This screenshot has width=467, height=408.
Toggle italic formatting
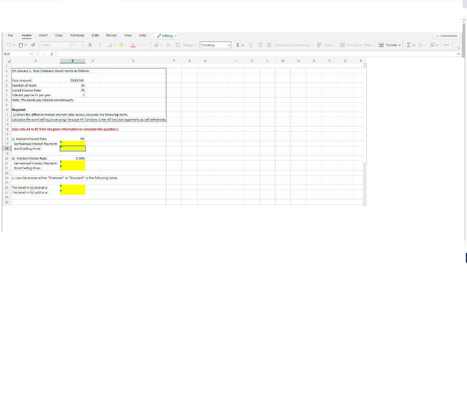99,45
